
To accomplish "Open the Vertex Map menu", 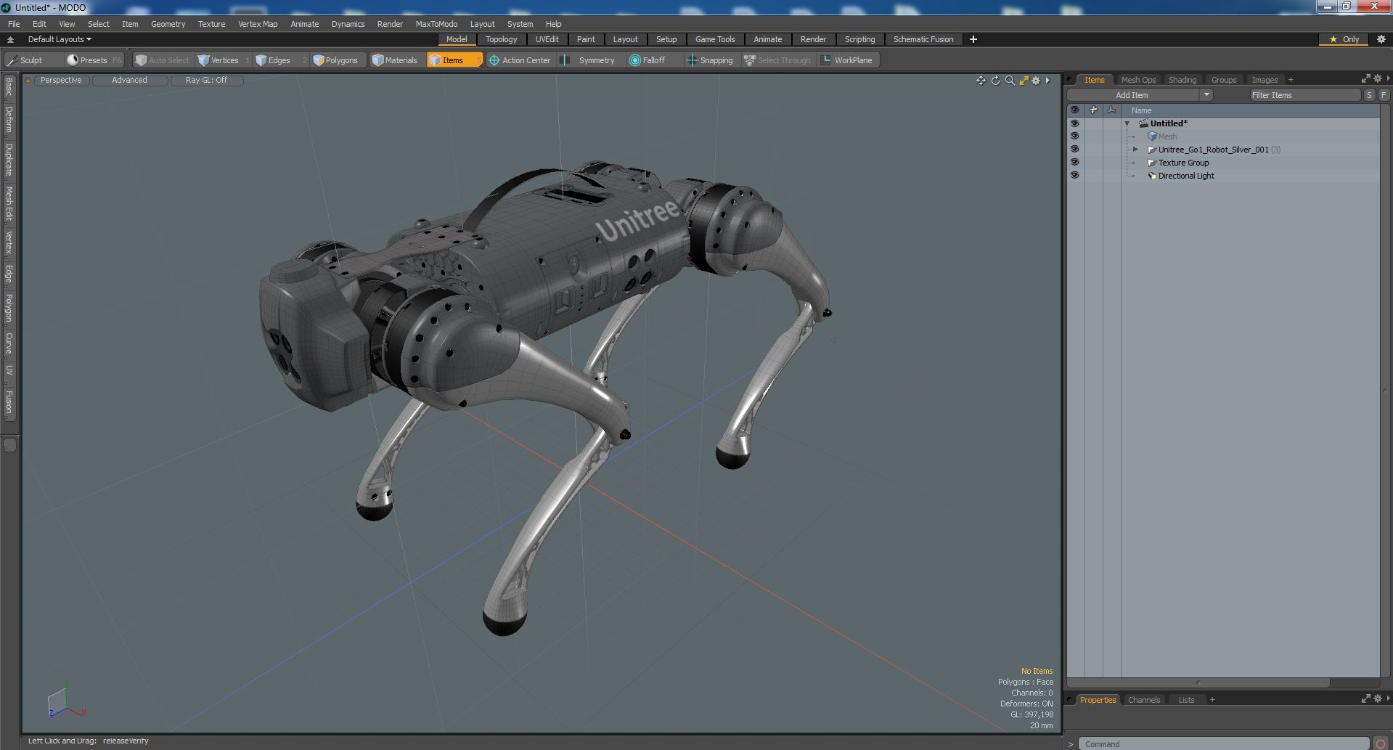I will tap(258, 24).
